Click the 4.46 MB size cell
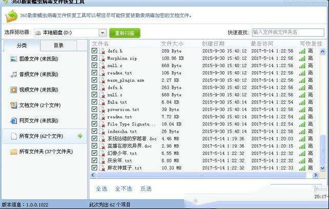 point(170,139)
